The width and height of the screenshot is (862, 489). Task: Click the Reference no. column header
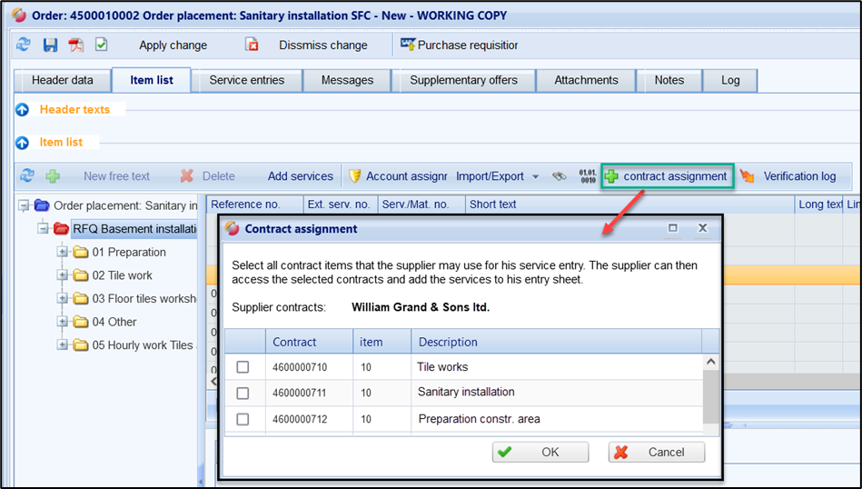255,205
